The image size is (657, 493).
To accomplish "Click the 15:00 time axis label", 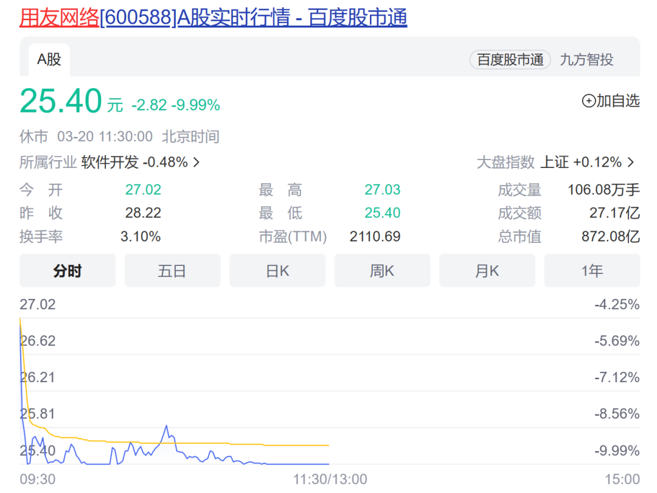I will [622, 479].
